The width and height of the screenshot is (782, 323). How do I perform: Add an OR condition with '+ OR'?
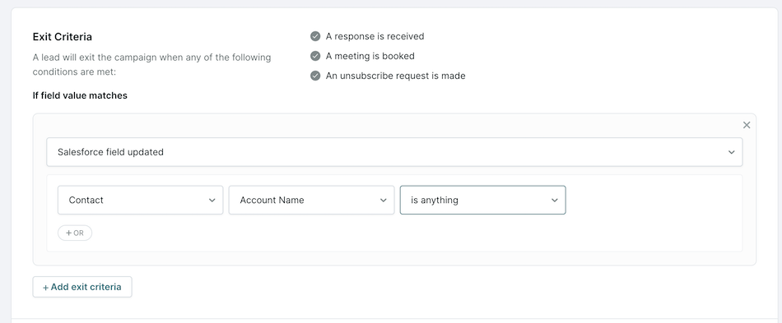[x=75, y=233]
